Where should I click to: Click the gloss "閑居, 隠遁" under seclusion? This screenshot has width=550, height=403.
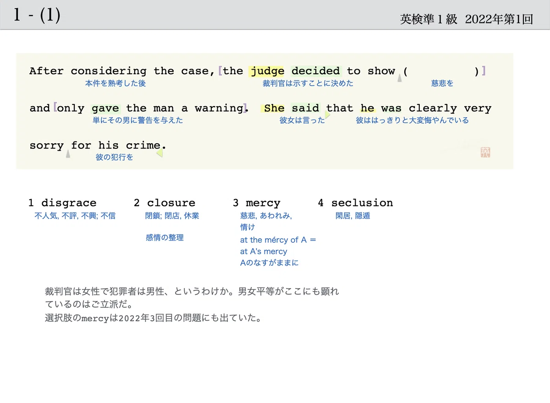tap(353, 216)
